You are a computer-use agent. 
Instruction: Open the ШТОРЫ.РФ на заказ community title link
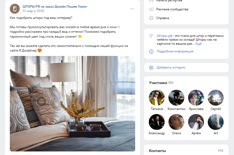[55, 7]
